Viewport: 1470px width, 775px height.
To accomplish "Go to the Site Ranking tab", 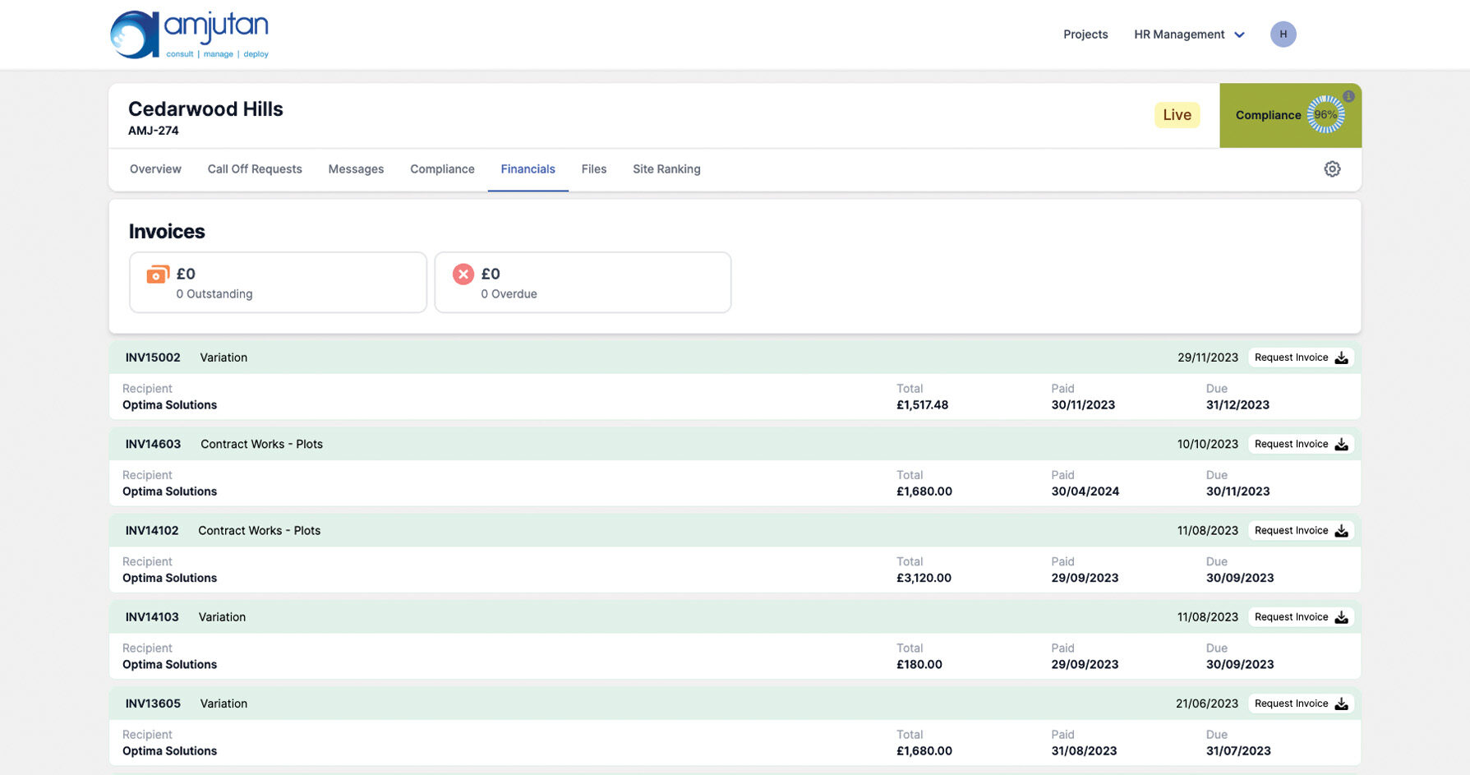I will tap(666, 169).
